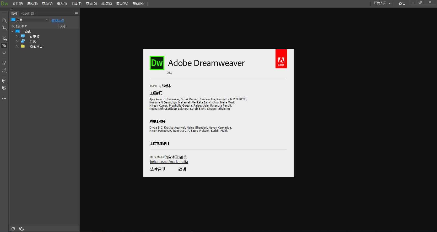Screen dimensions: 437x232
Task: Select the 此电脑 tree row label
Action: point(35,36)
